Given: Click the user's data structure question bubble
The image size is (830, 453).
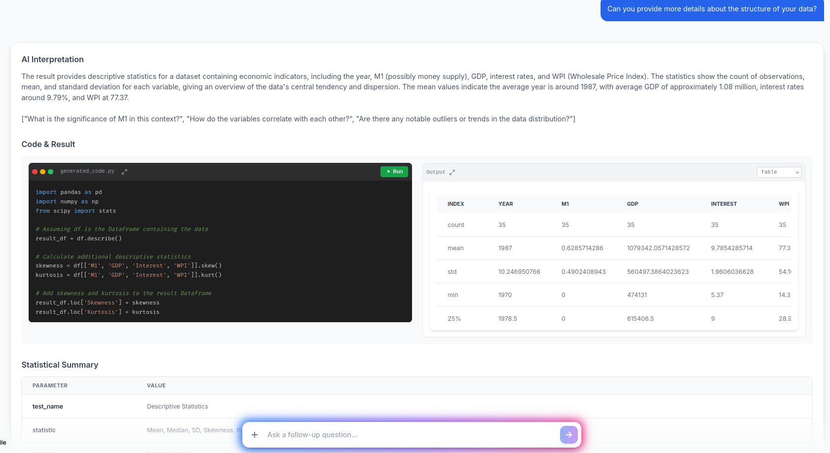Looking at the screenshot, I should (x=711, y=8).
